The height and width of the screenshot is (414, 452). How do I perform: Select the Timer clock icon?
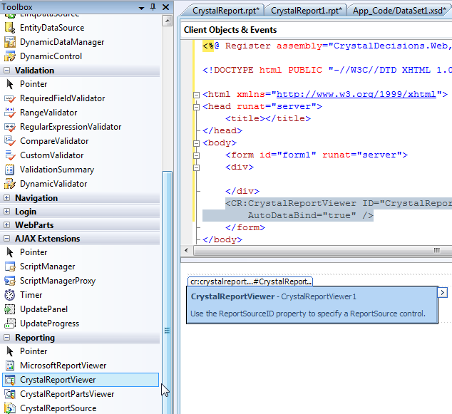click(9, 295)
